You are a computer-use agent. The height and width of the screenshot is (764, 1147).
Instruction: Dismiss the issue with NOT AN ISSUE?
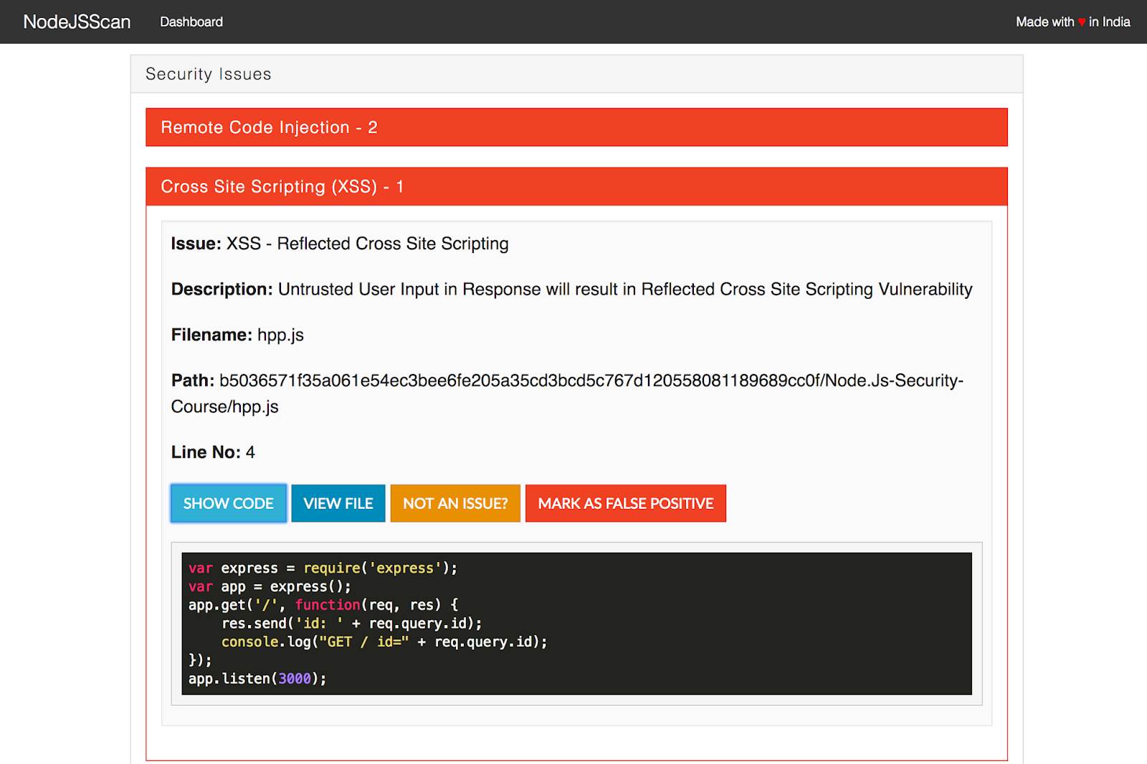454,503
